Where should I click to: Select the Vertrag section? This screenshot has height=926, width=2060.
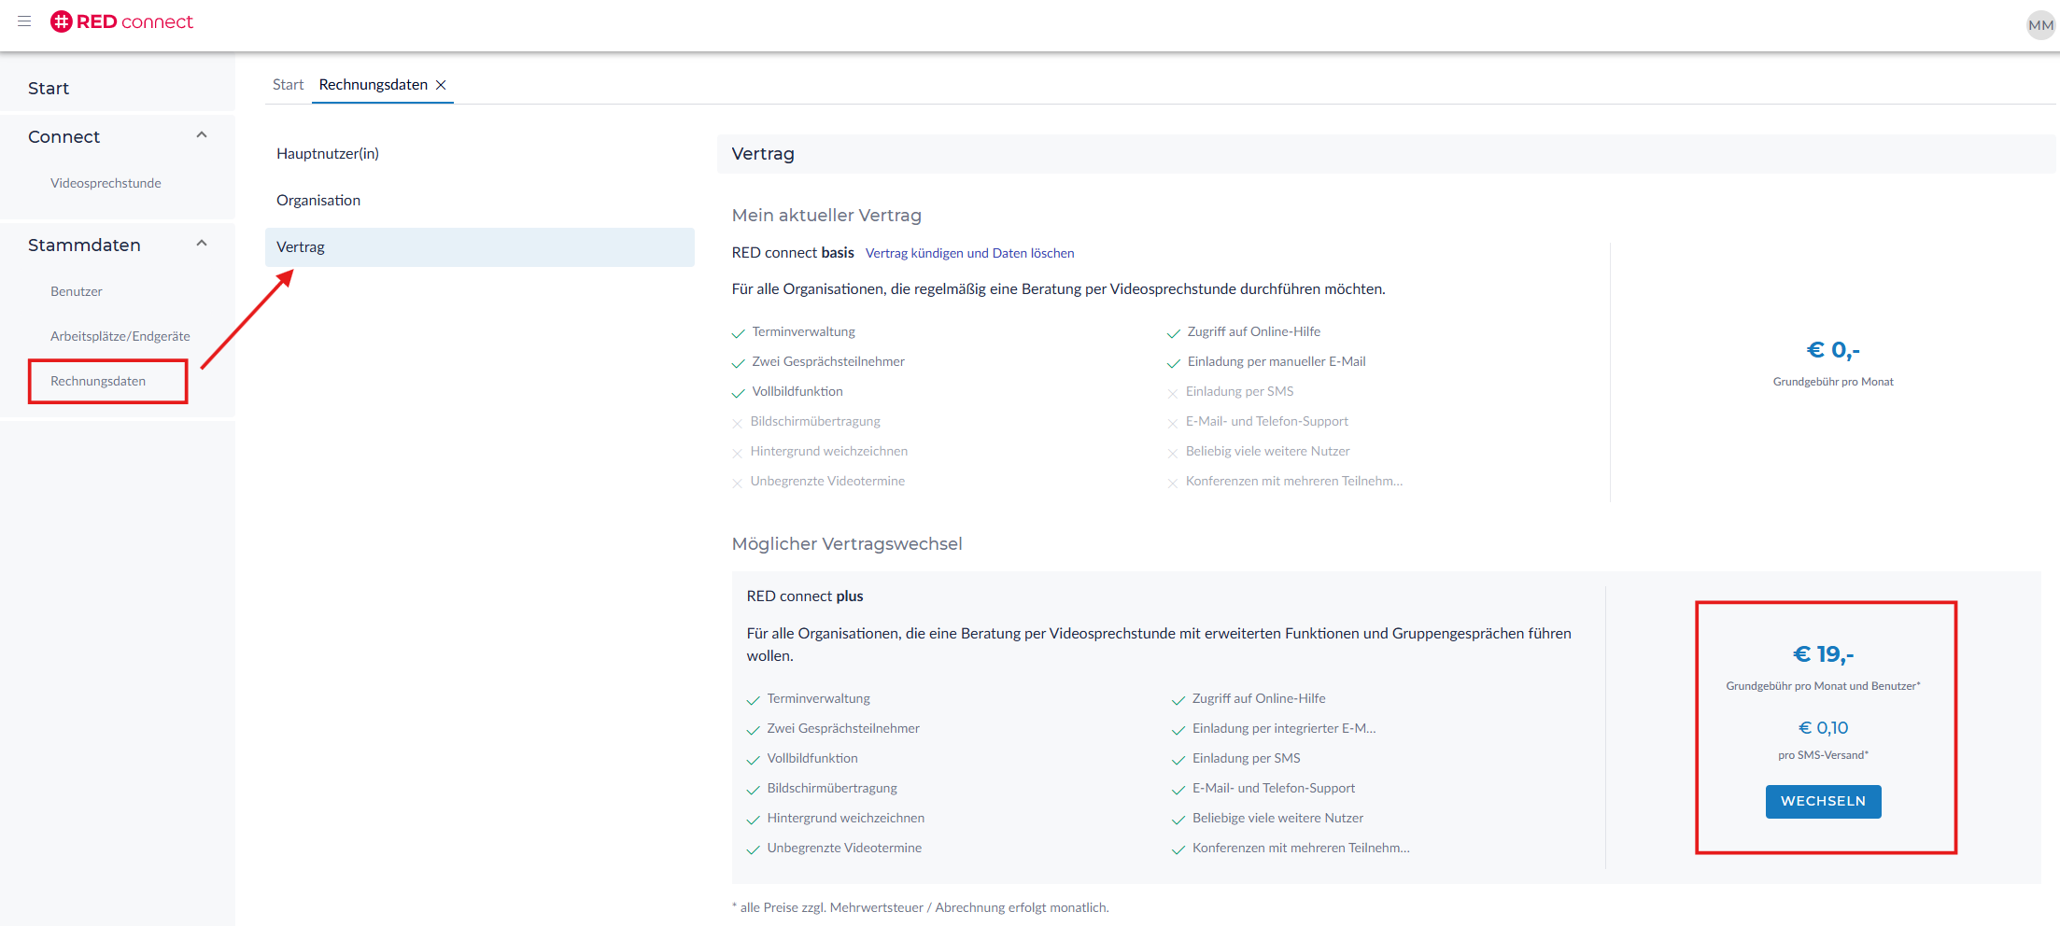point(301,247)
